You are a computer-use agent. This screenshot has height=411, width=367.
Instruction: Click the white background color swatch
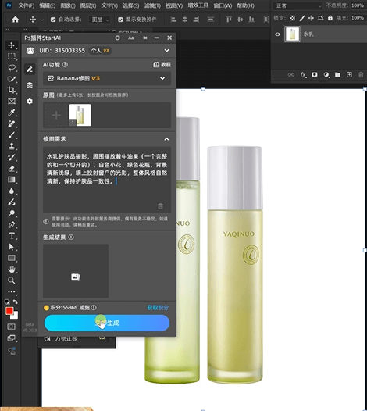tap(15, 316)
